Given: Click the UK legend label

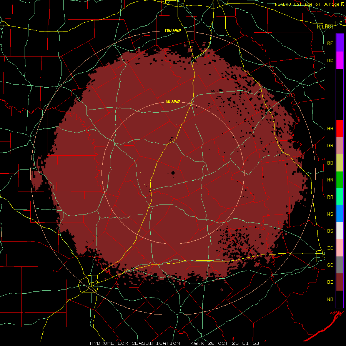Looking at the screenshot, I should [x=330, y=60].
